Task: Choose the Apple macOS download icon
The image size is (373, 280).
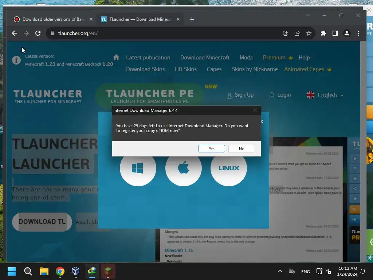Action: [184, 168]
